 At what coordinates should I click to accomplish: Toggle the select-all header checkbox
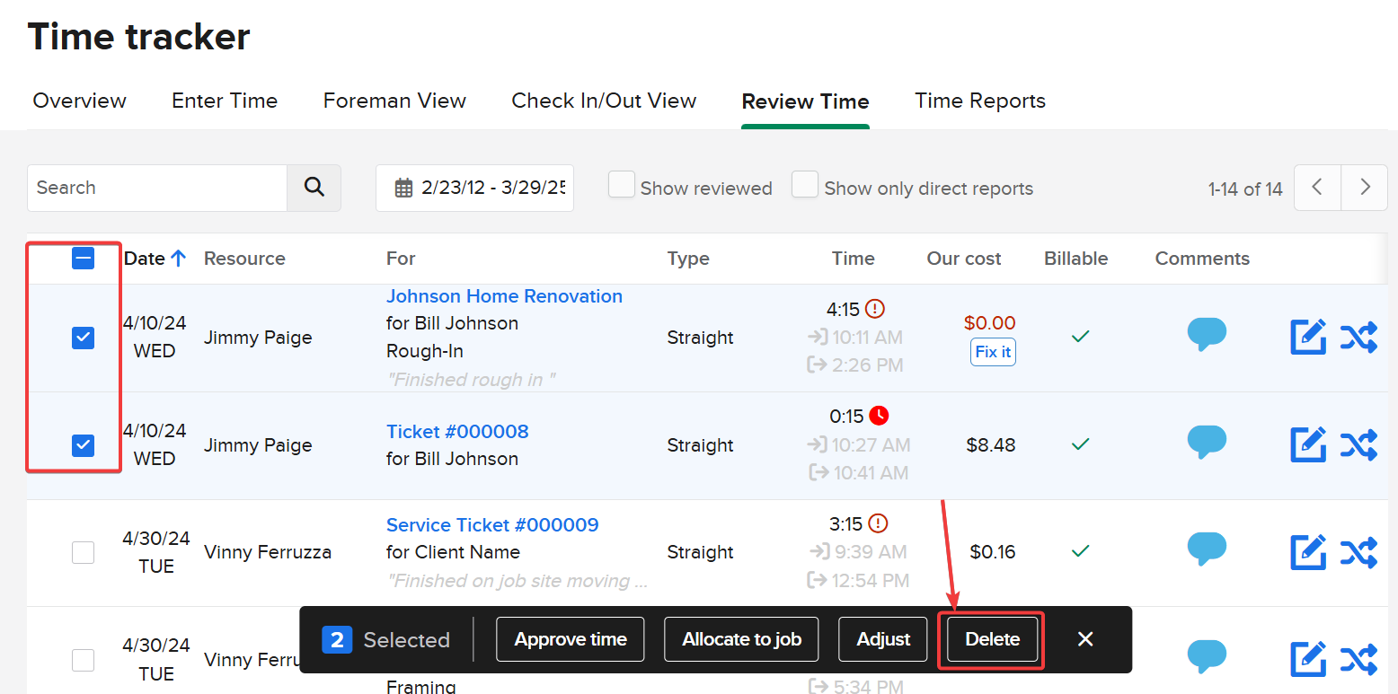(83, 259)
